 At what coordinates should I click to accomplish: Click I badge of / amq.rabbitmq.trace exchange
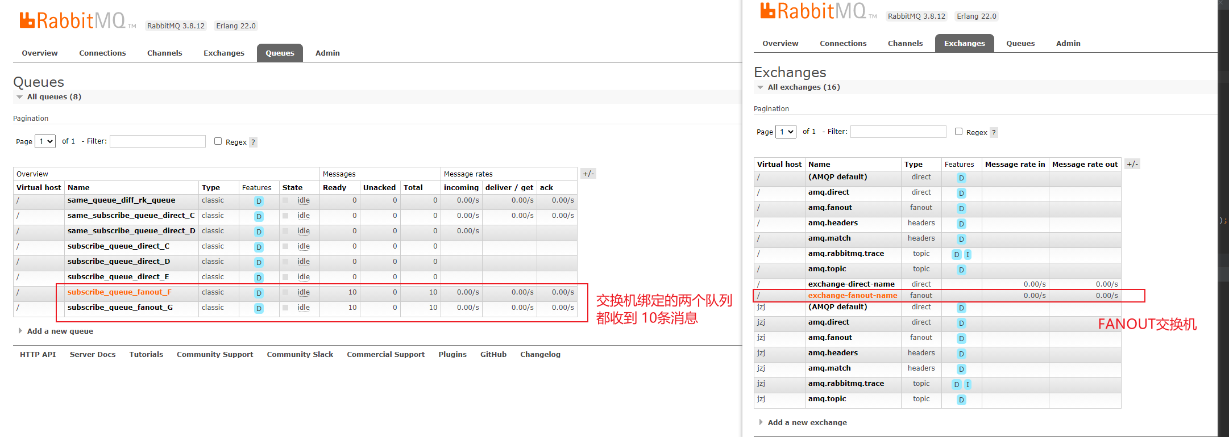point(968,254)
